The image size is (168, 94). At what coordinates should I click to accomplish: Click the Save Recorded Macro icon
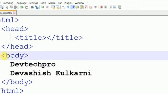tap(119, 7)
